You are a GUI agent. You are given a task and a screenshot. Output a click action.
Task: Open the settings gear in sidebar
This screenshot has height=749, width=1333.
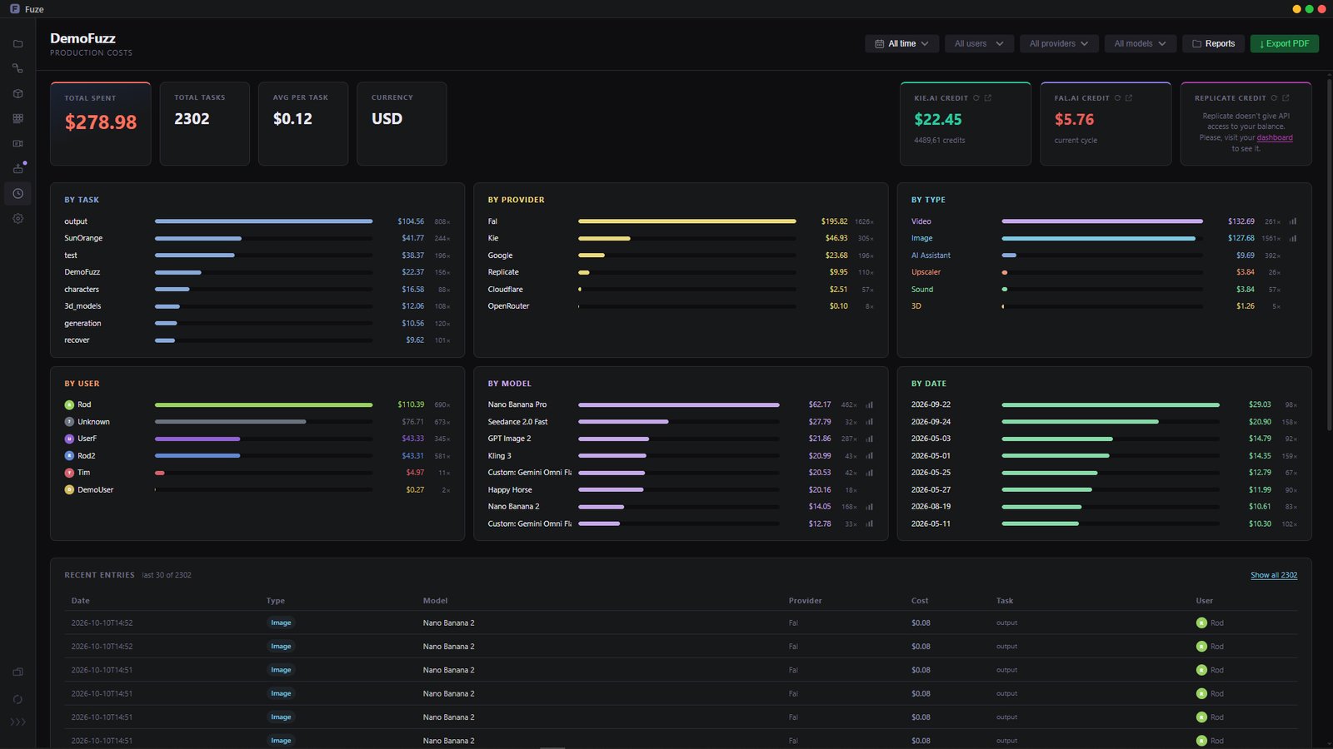click(17, 218)
